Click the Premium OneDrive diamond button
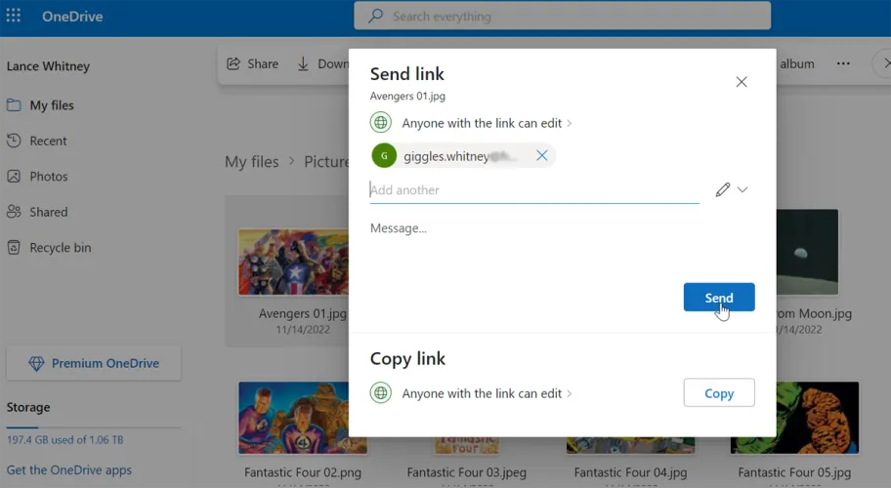The width and height of the screenshot is (891, 488). [94, 363]
